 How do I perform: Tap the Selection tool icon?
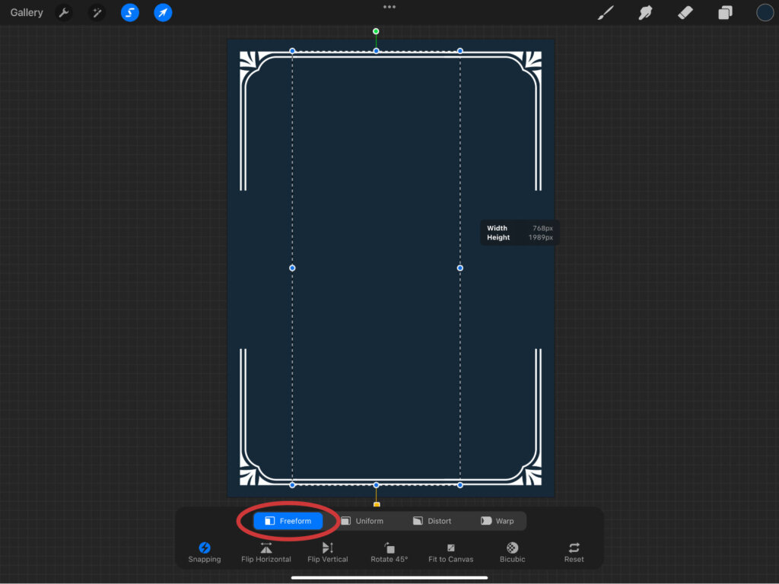(130, 13)
